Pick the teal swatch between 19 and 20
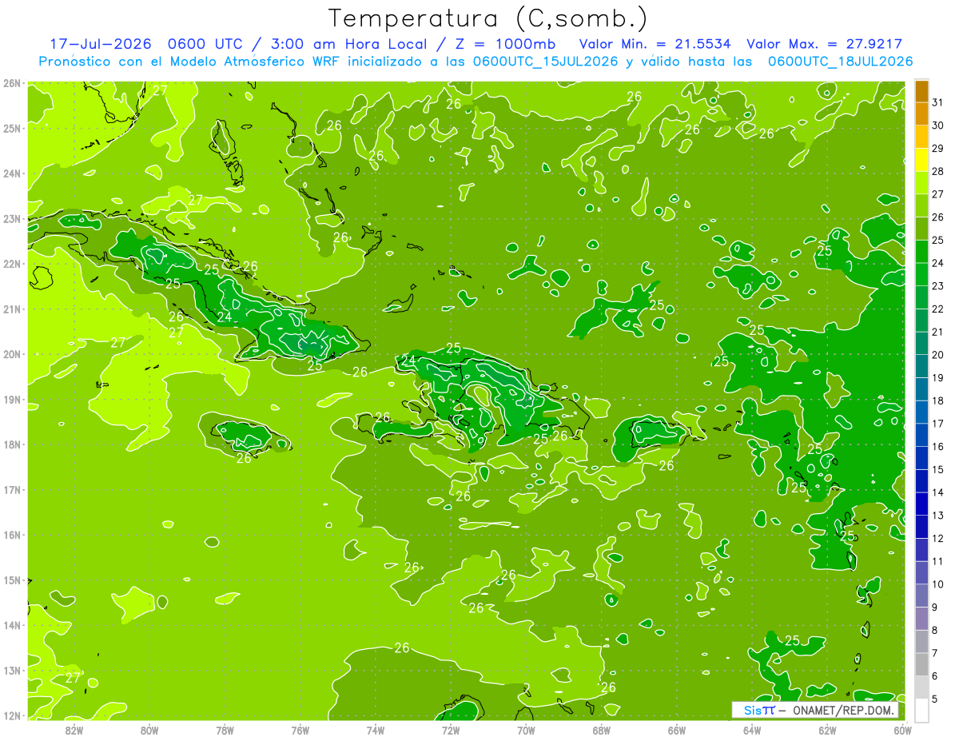The image size is (959, 741). [x=922, y=366]
